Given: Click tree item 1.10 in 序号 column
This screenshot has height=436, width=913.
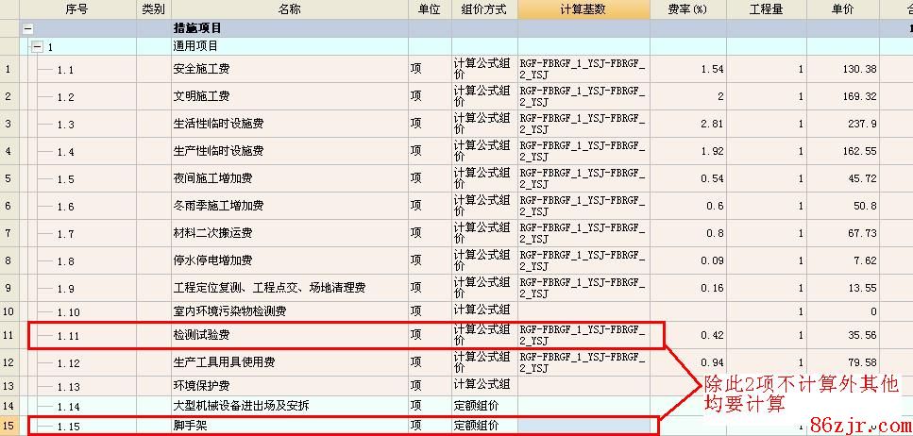Looking at the screenshot, I should pos(69,311).
